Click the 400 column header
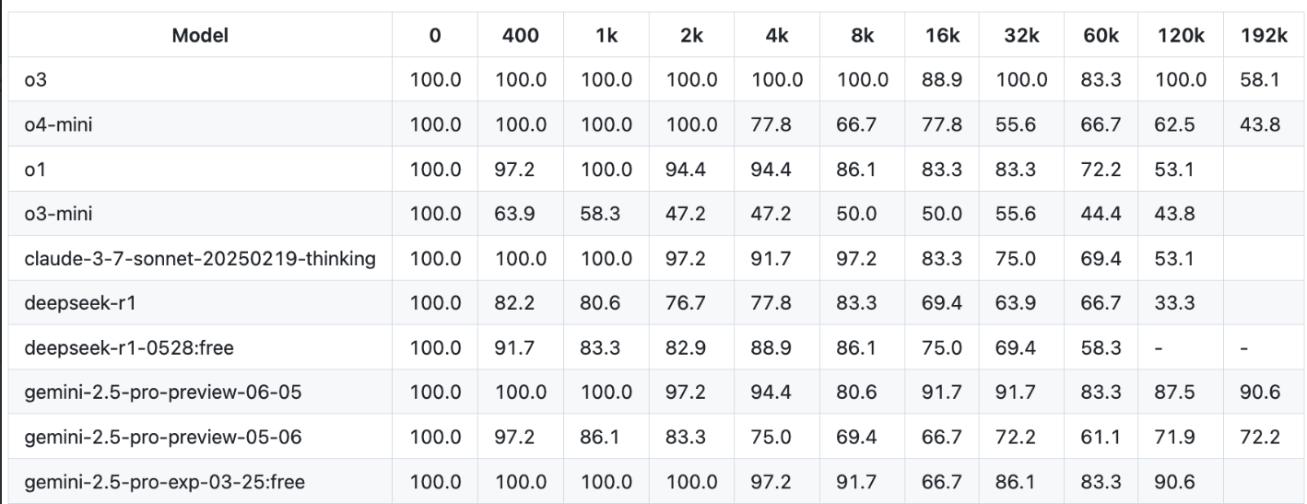 522,35
